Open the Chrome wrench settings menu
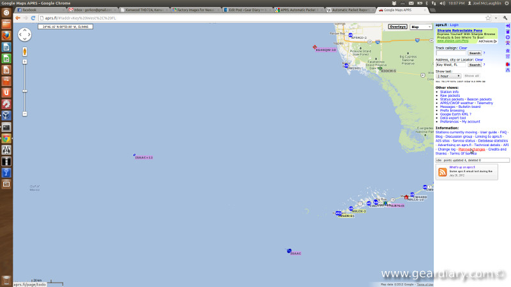The image size is (511, 287). tap(505, 18)
